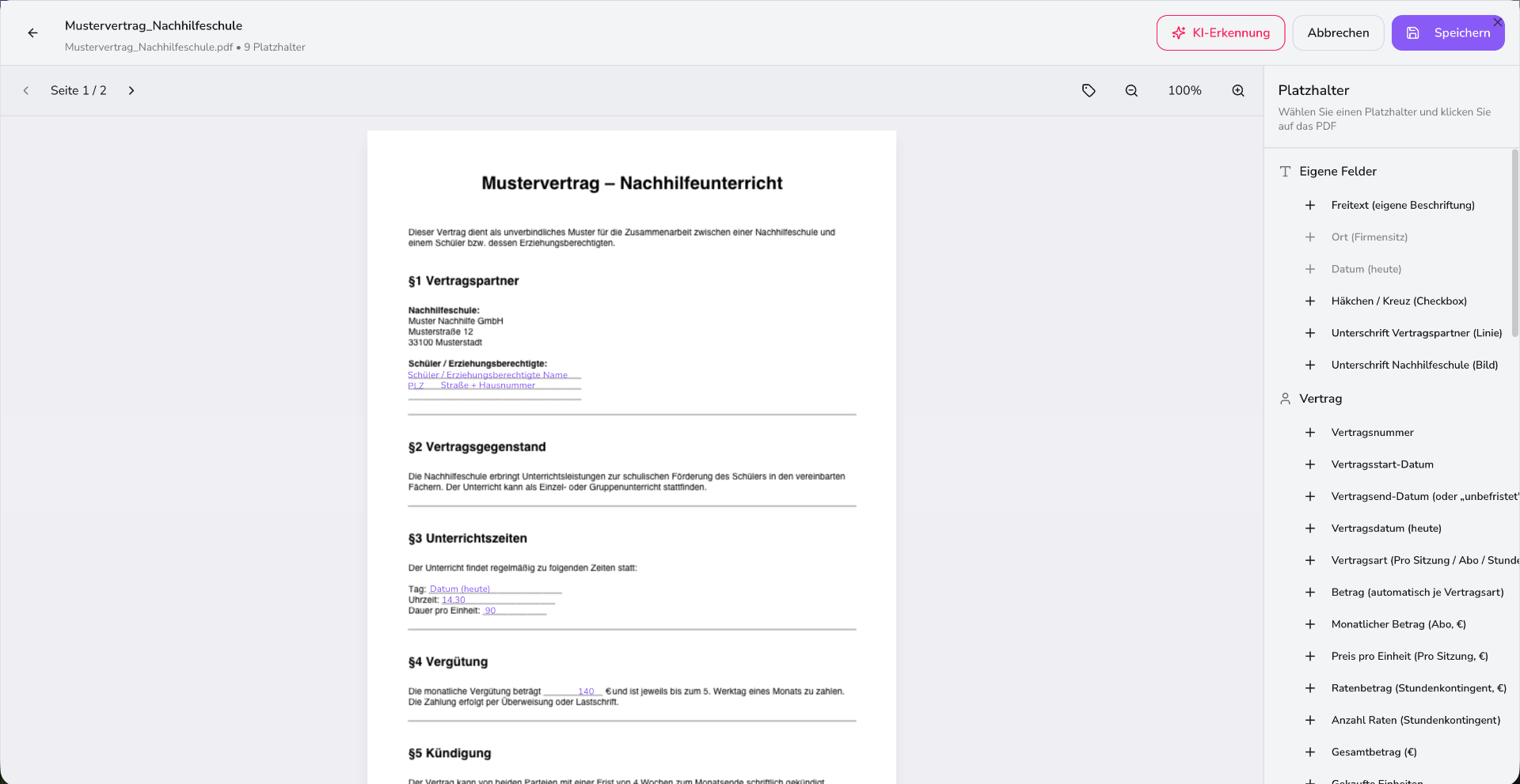Viewport: 1520px width, 784px height.
Task: Go to next page chevron
Action: (x=131, y=91)
